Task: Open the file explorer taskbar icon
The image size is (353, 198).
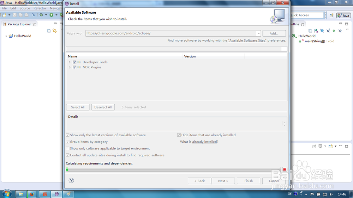Action: (21, 194)
